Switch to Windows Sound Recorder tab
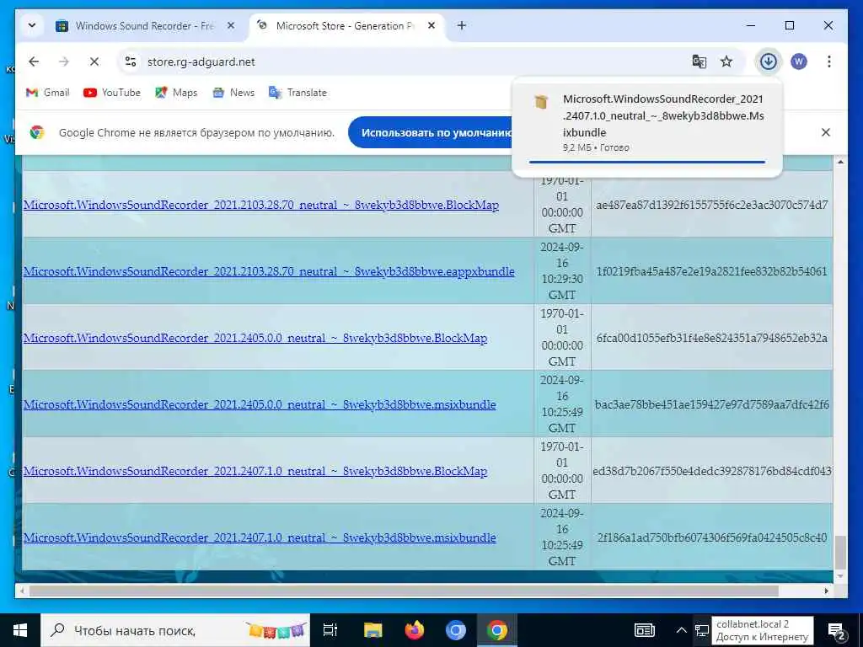The width and height of the screenshot is (863, 647). [144, 26]
